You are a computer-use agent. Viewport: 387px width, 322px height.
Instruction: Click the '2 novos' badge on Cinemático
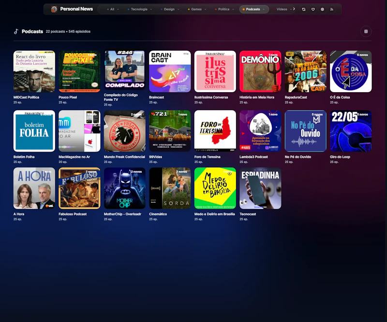tap(181, 172)
